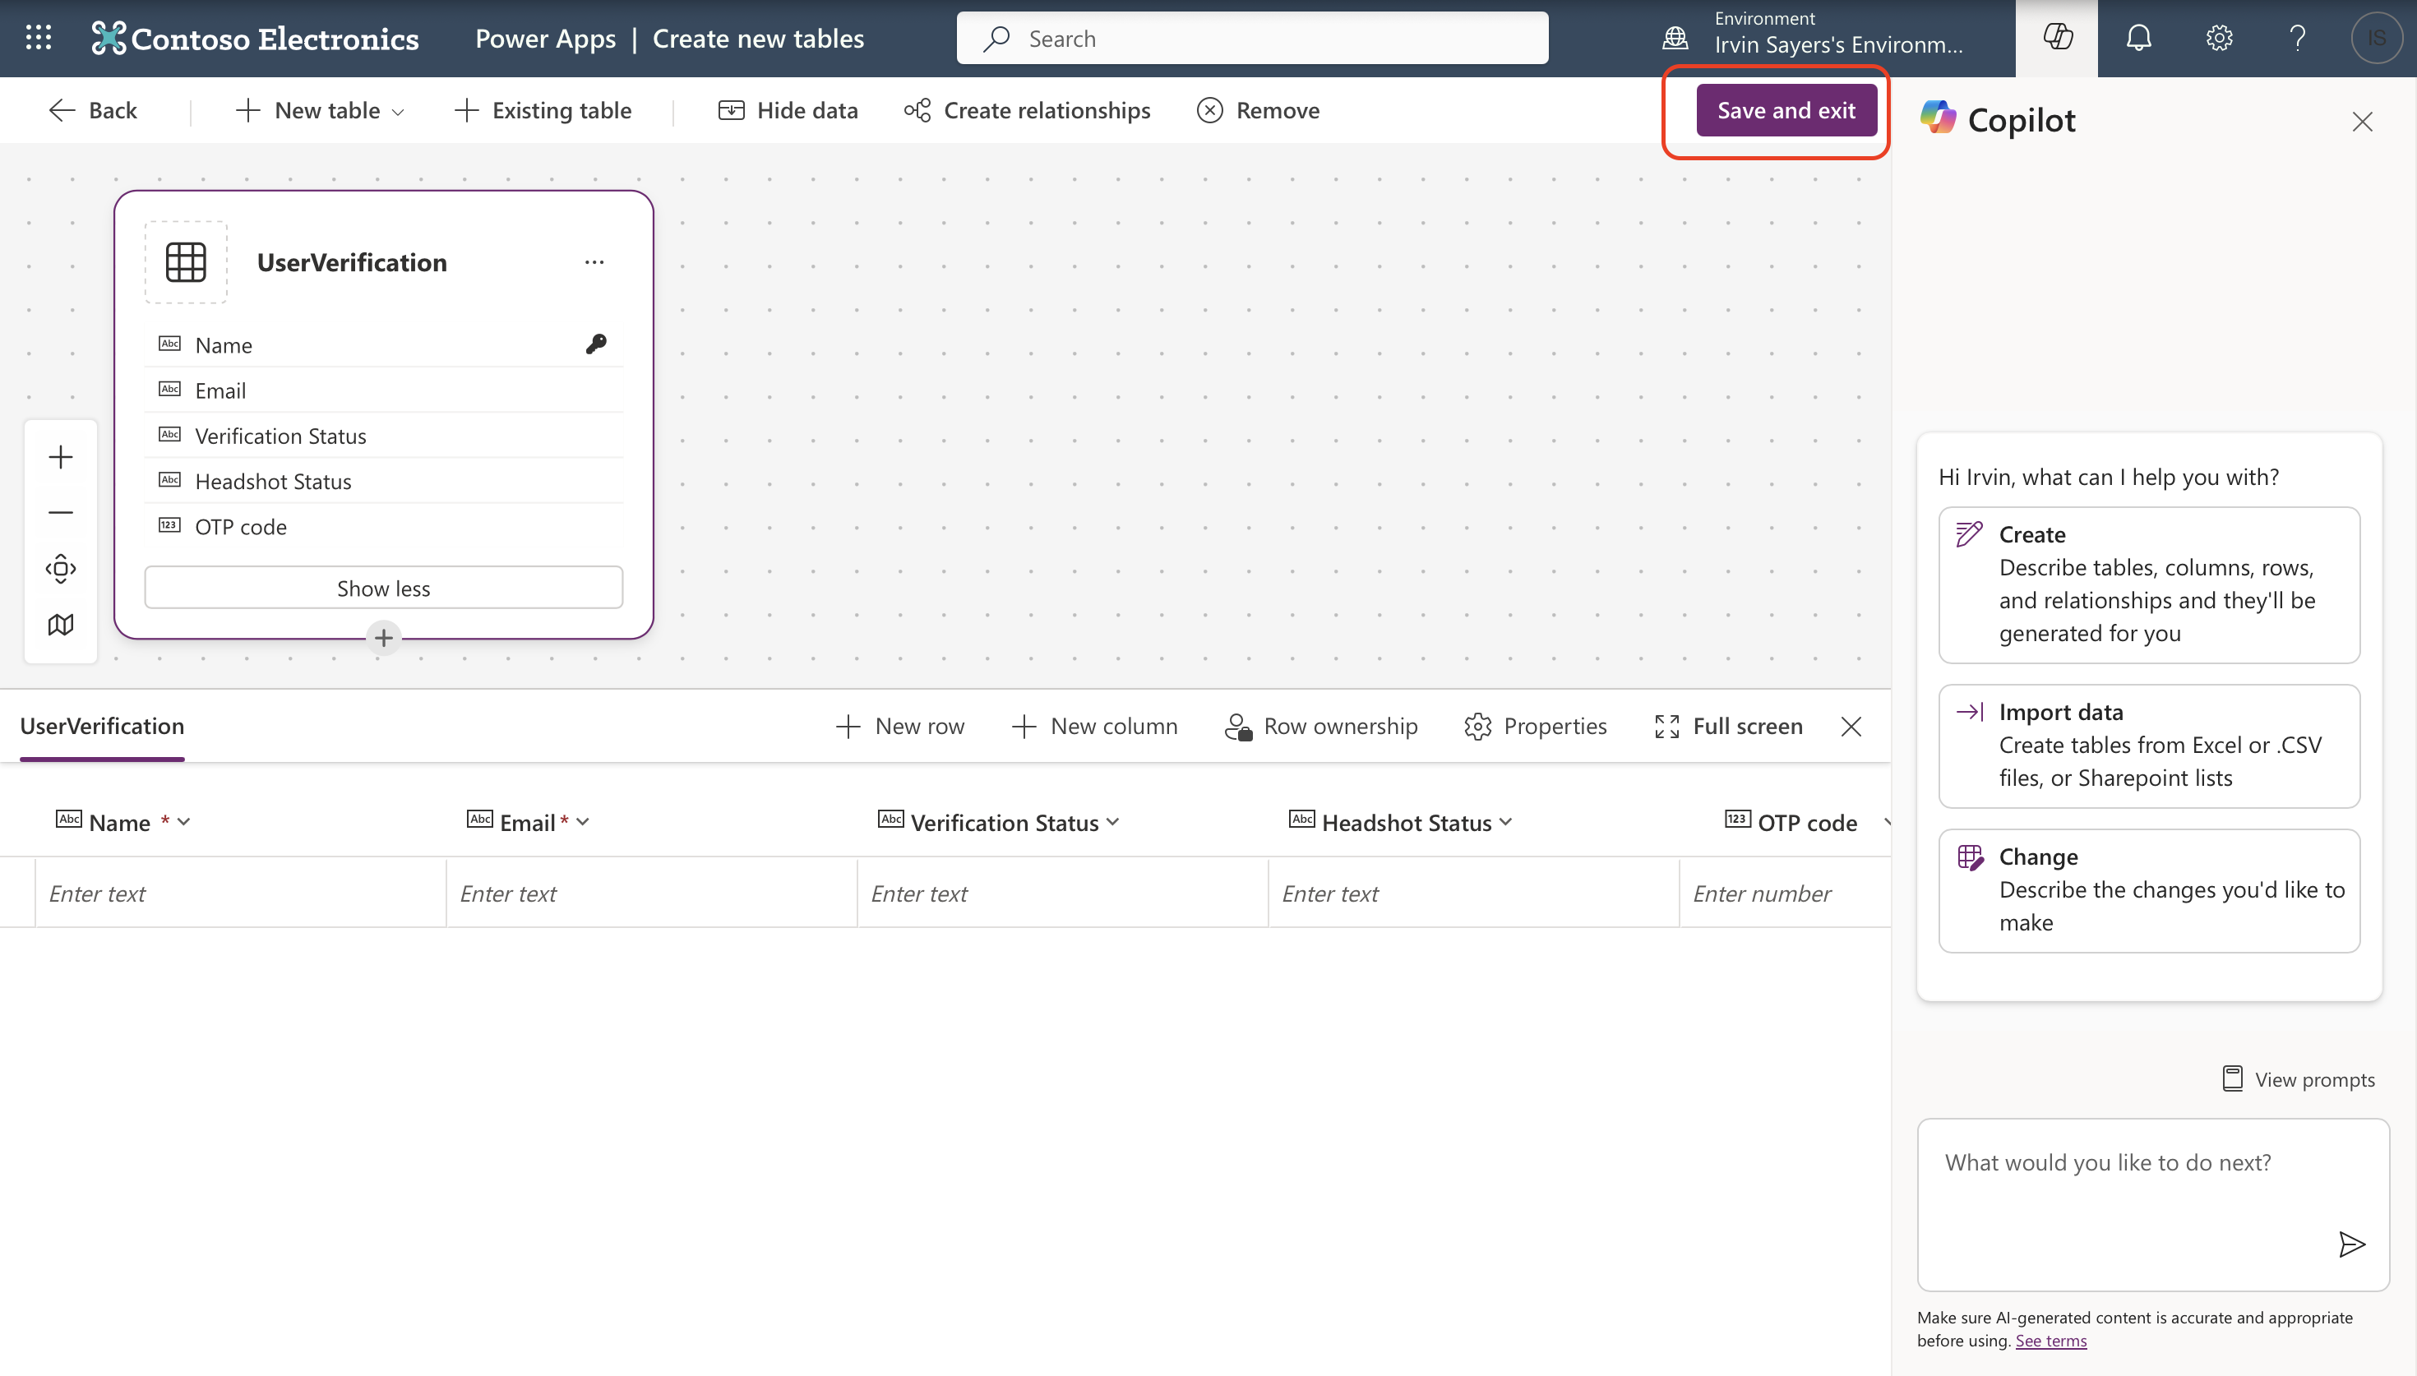Add a column below the UserVerification card
Screen dimensions: 2417x1376
(382, 637)
